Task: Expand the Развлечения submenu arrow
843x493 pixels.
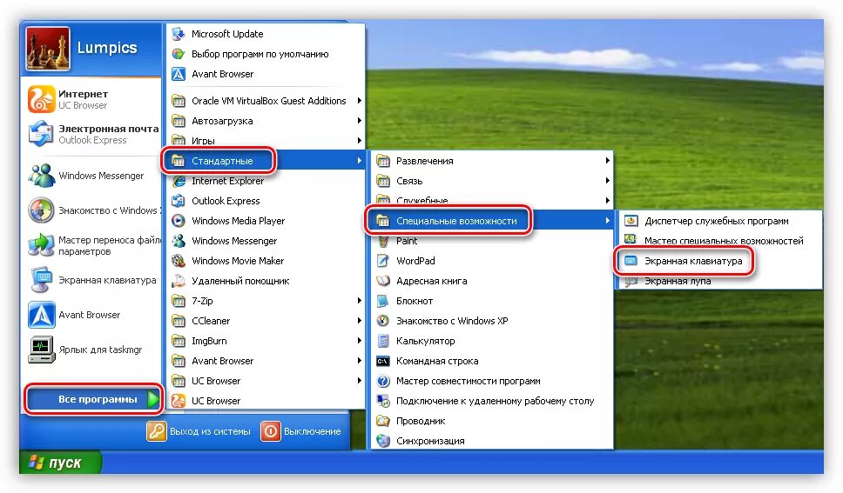Action: [x=607, y=161]
